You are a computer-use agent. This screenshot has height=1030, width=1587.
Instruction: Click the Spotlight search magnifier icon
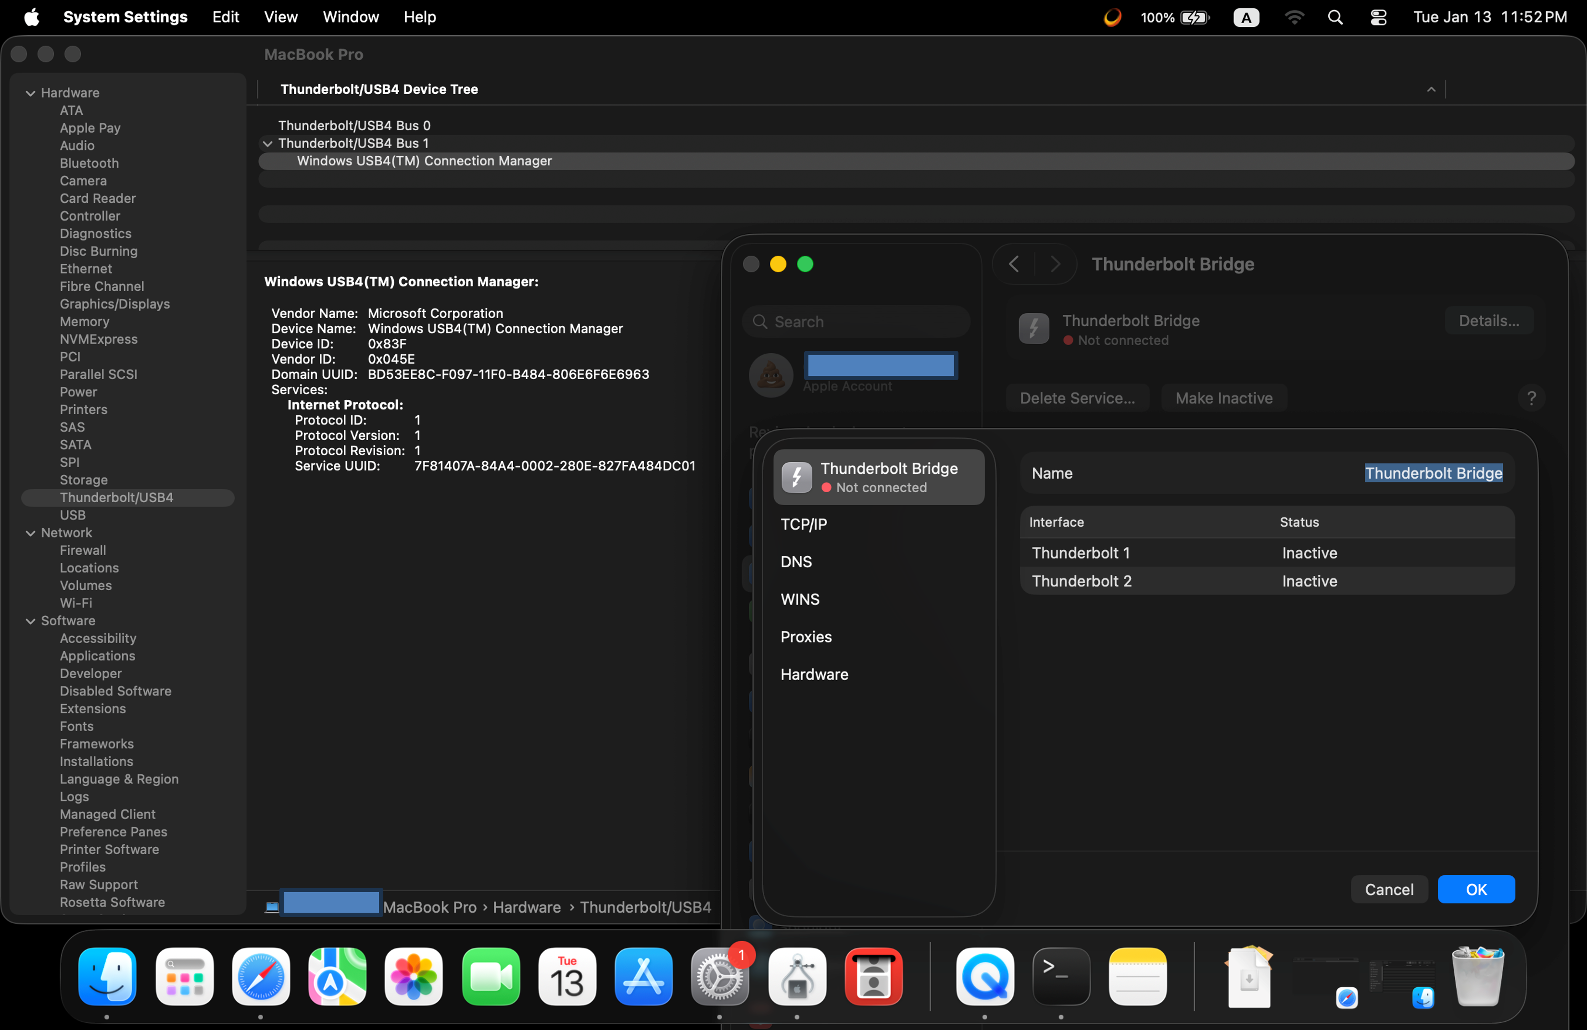pos(1335,17)
